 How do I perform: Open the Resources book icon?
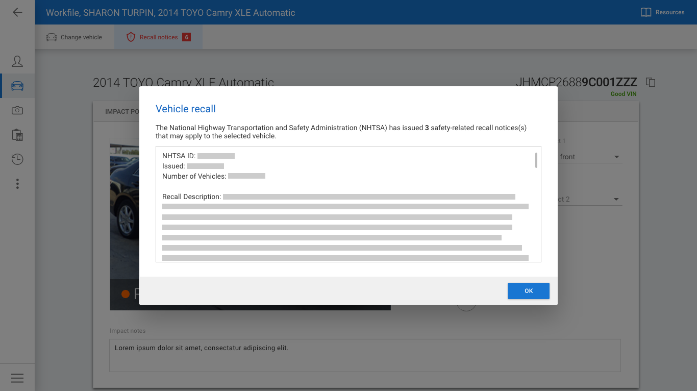point(646,12)
